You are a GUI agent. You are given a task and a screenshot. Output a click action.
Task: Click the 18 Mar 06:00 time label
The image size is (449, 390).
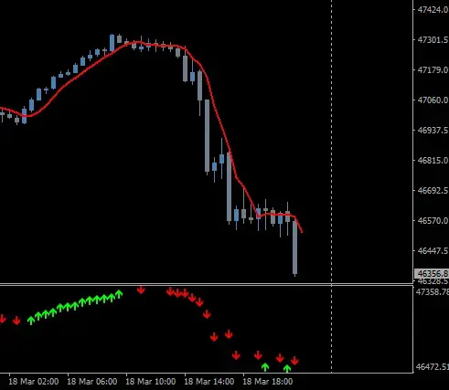click(92, 382)
